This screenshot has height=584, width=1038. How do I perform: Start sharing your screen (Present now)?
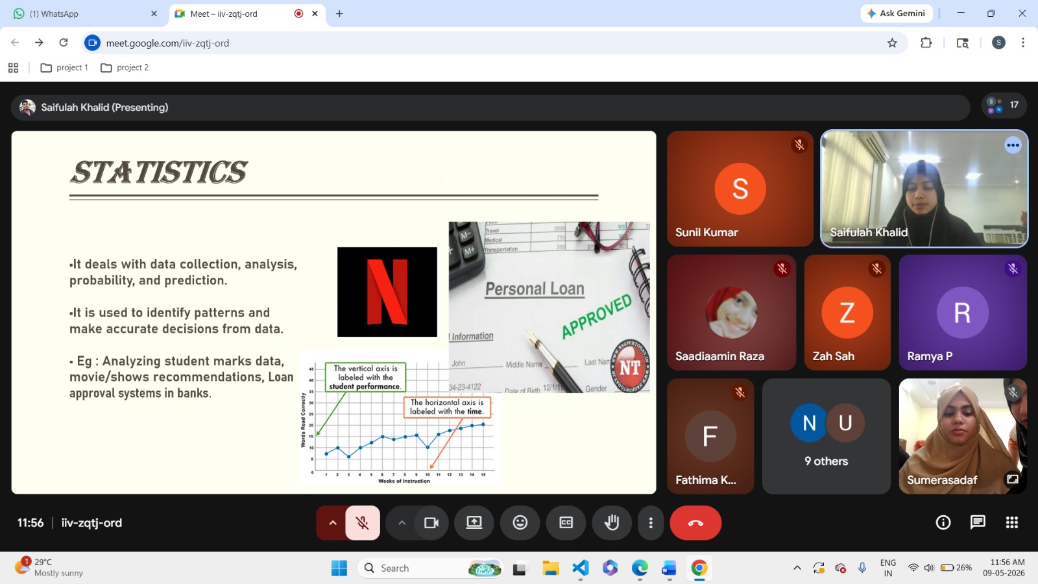pos(474,523)
